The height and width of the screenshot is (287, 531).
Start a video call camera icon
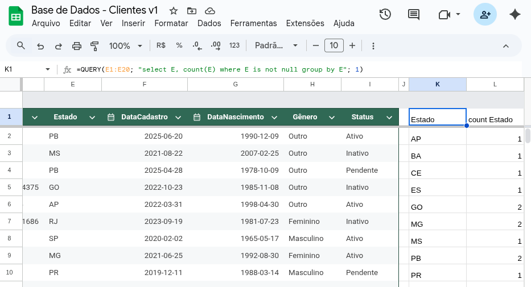(x=444, y=15)
